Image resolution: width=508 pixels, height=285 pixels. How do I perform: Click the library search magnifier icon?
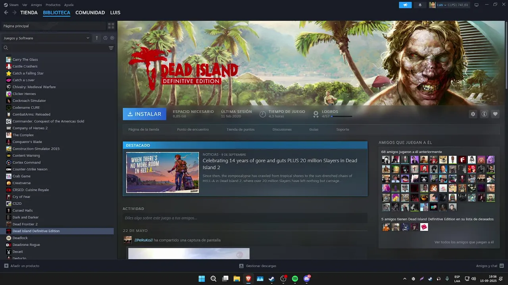coord(6,48)
